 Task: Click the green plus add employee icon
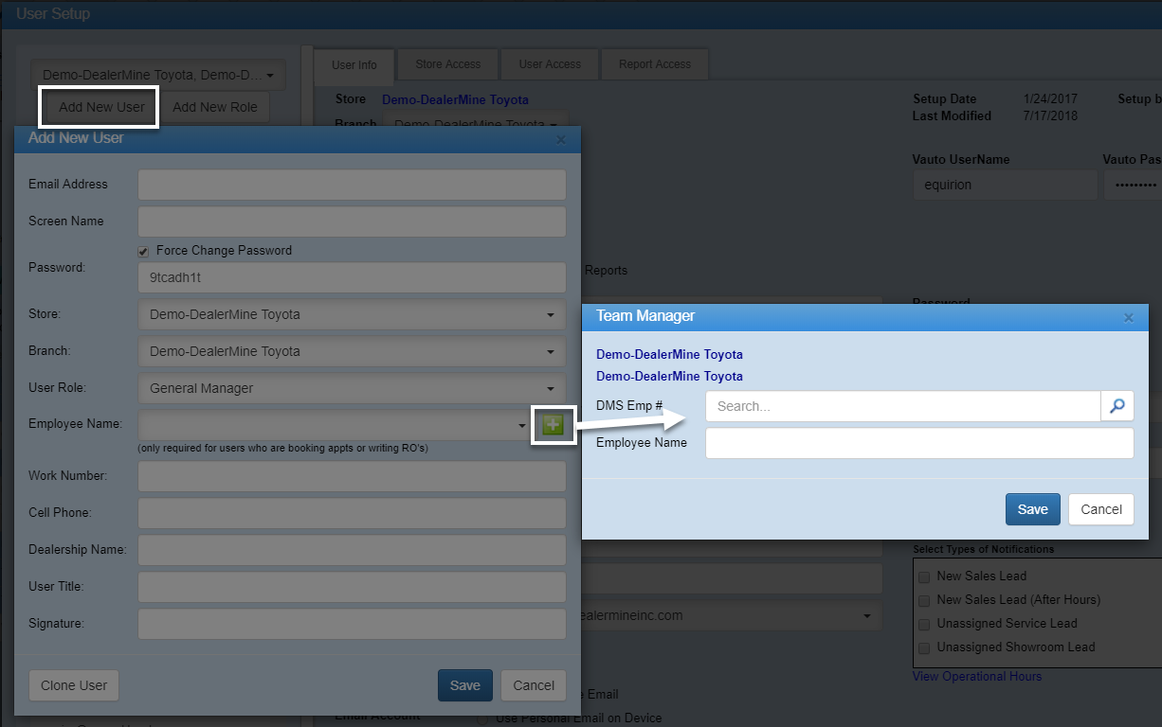pos(553,425)
